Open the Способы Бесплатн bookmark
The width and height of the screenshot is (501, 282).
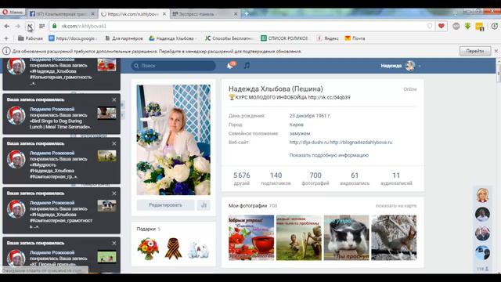[x=229, y=38]
